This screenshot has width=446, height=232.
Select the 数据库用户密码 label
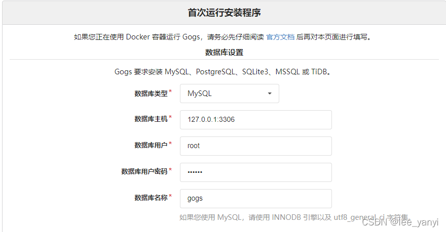click(x=144, y=171)
